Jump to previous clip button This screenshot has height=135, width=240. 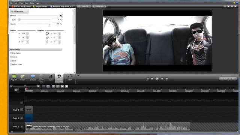pyautogui.click(x=147, y=79)
